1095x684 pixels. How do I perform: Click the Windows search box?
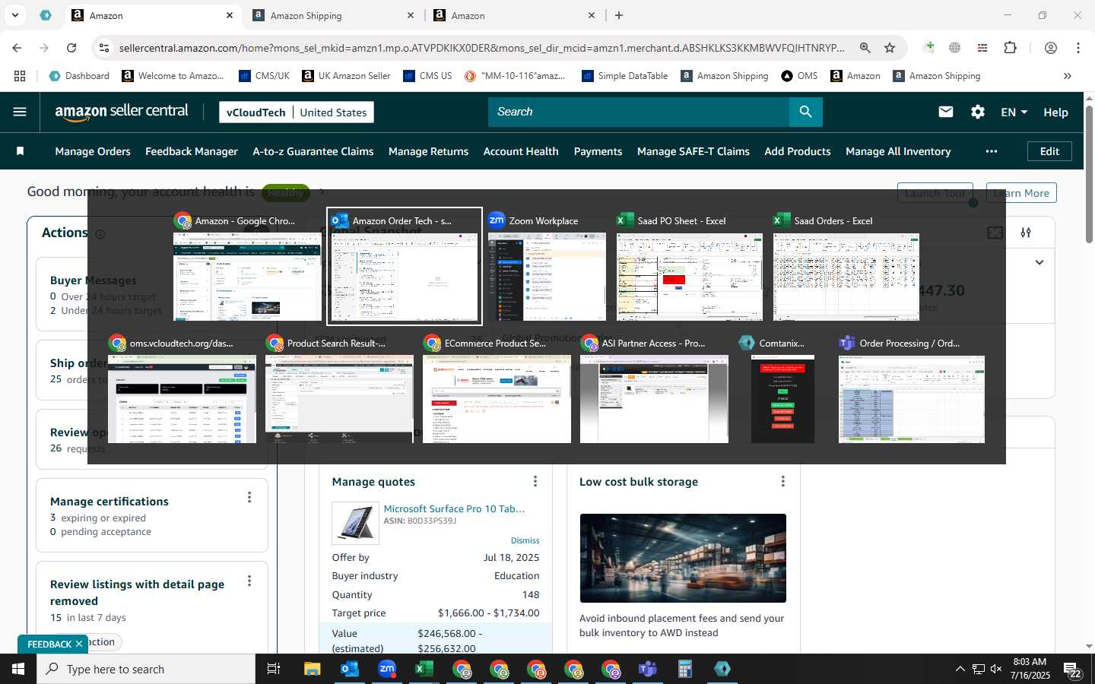tap(146, 669)
